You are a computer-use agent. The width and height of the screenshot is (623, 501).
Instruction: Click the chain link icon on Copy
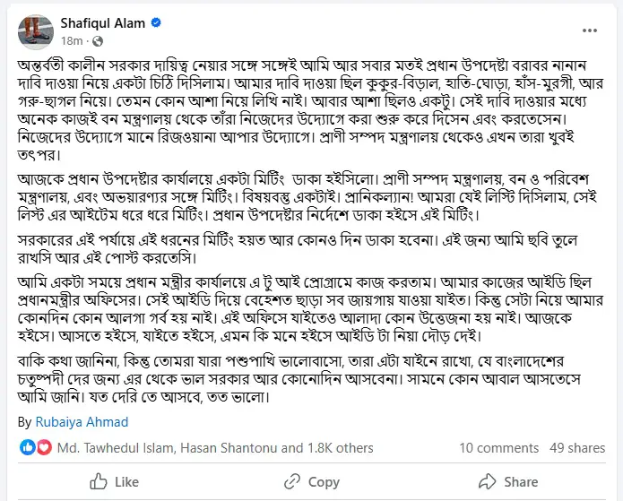click(292, 482)
